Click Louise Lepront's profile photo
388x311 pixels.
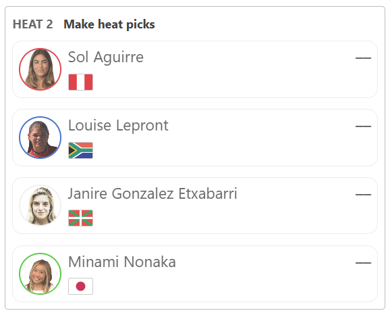(40, 138)
